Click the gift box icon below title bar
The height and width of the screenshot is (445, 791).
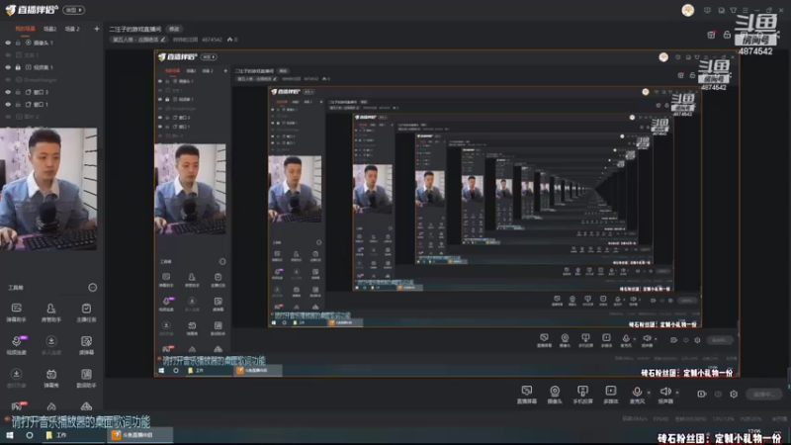[x=711, y=35]
